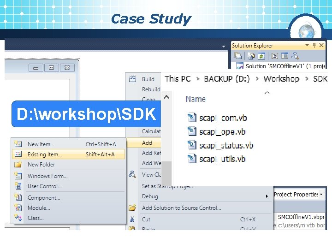The width and height of the screenshot is (332, 249).
Task: Click the SMCOfflineV1.vbpr property value
Action: click(x=301, y=217)
